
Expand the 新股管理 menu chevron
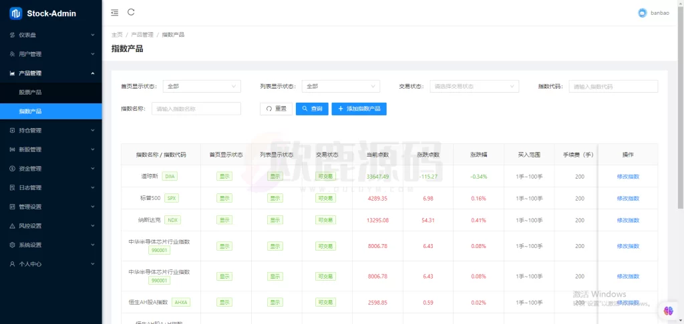tap(92, 149)
